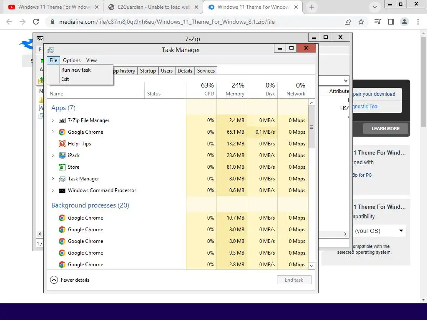Switch to the Startup tab
The width and height of the screenshot is (427, 320).
148,71
